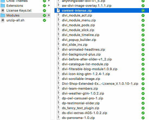
Task: Click divi-animated-headlines.zip file icon
Action: tap(58, 50)
